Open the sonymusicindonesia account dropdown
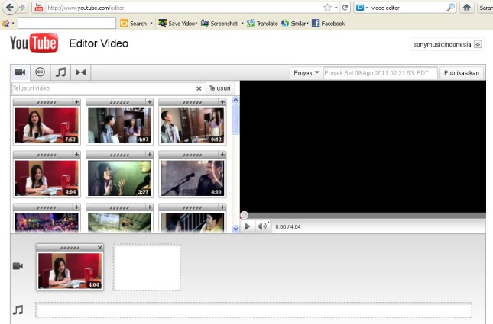The height and width of the screenshot is (324, 493). click(478, 44)
